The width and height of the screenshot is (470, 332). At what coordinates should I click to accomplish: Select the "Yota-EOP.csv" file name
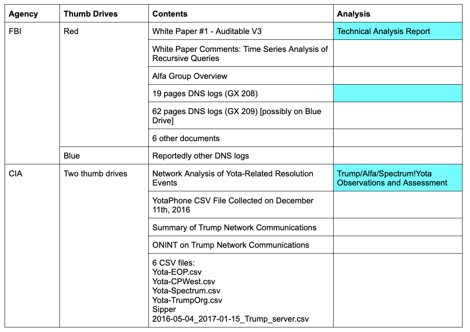177,272
